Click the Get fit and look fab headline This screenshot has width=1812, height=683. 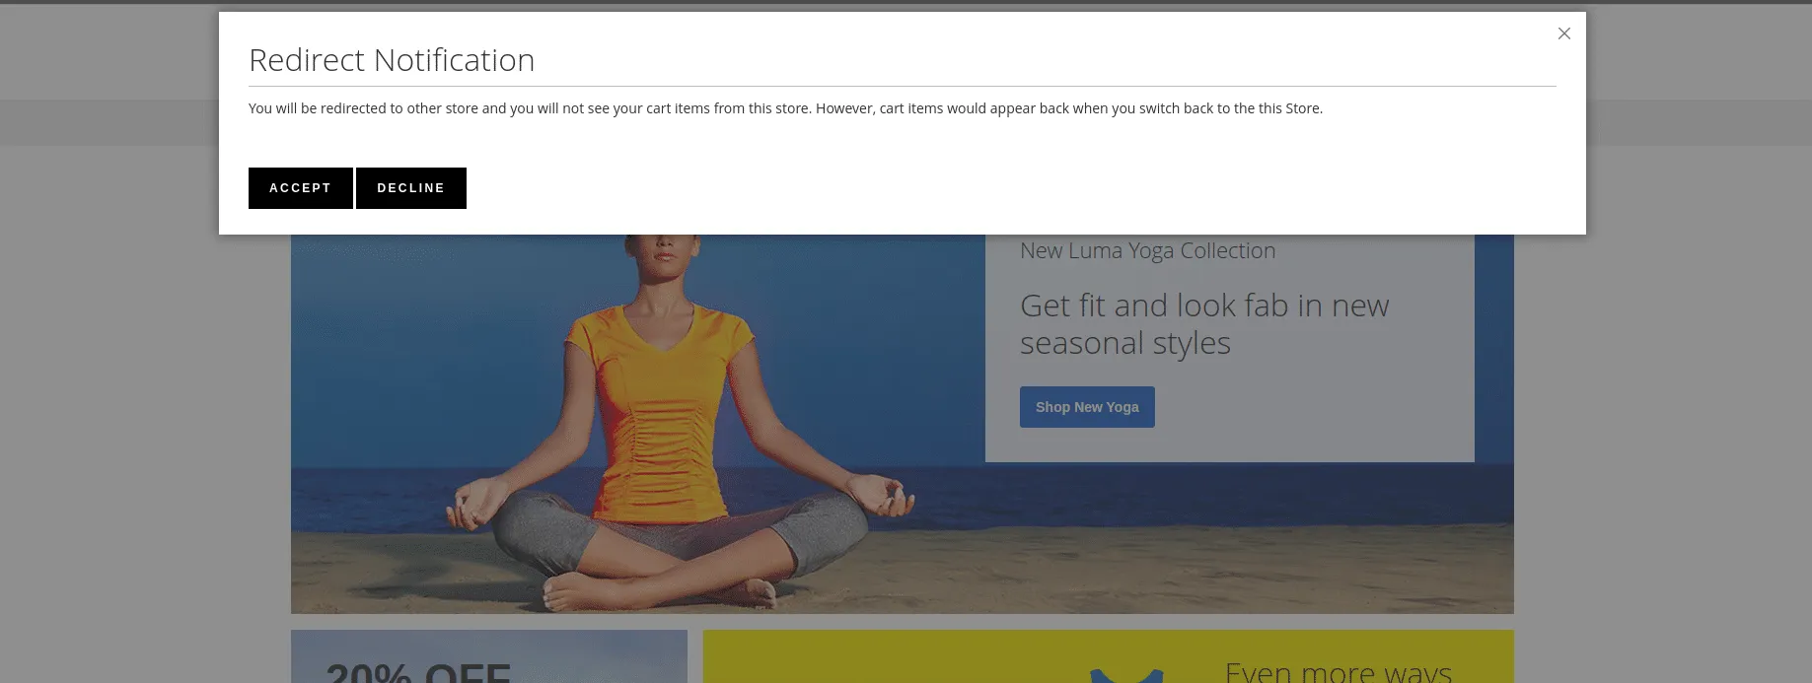tap(1203, 324)
